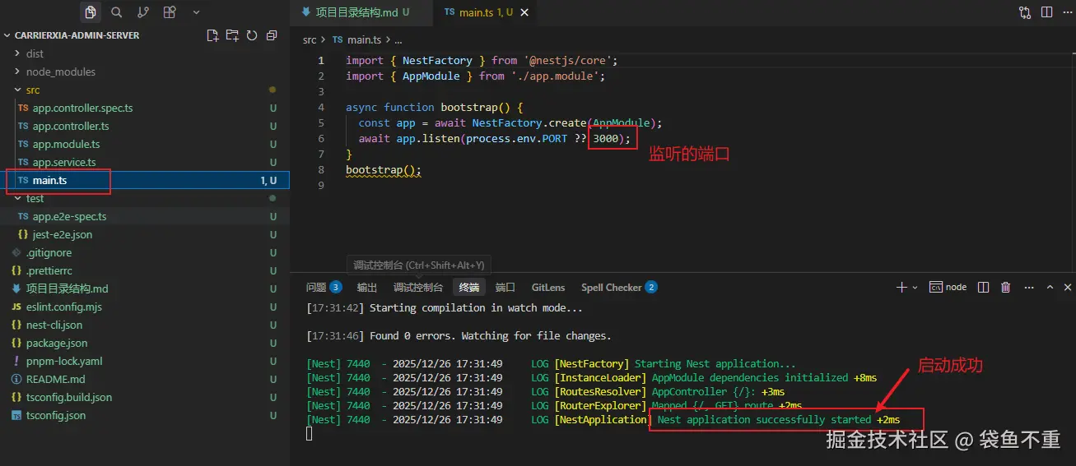The width and height of the screenshot is (1076, 466).
Task: Click line number 6 in the gutter
Action: [322, 139]
